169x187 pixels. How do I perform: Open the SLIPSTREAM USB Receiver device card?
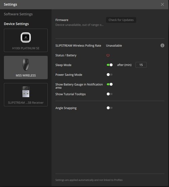coord(26,95)
